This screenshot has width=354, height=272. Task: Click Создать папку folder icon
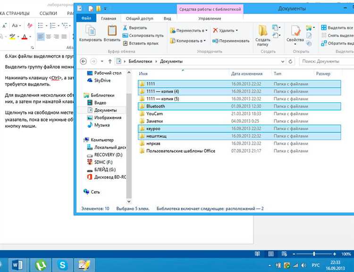(x=263, y=31)
